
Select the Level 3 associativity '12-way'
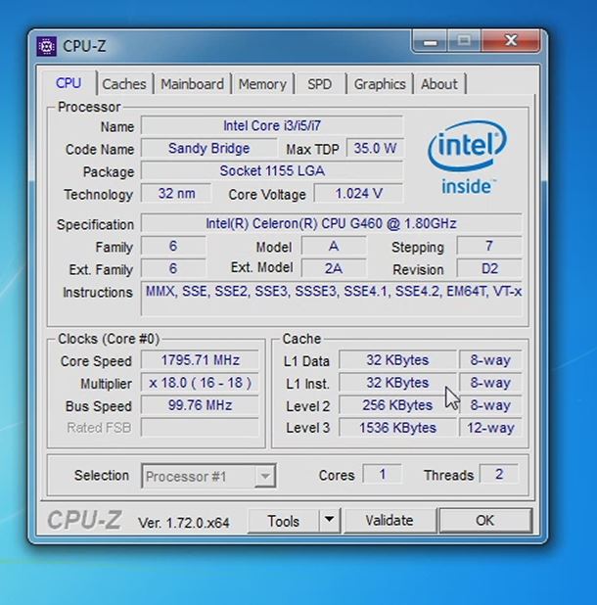point(490,428)
